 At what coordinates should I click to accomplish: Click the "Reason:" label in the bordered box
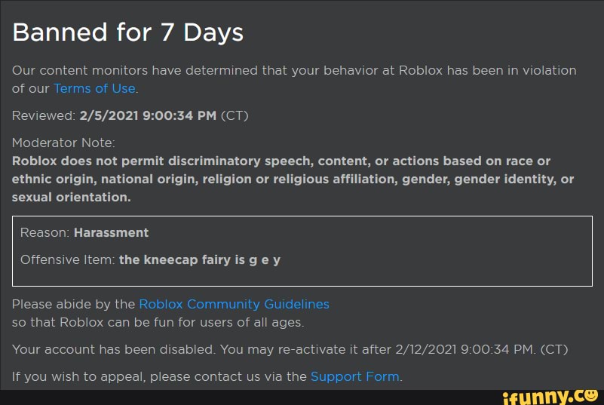tap(44, 232)
